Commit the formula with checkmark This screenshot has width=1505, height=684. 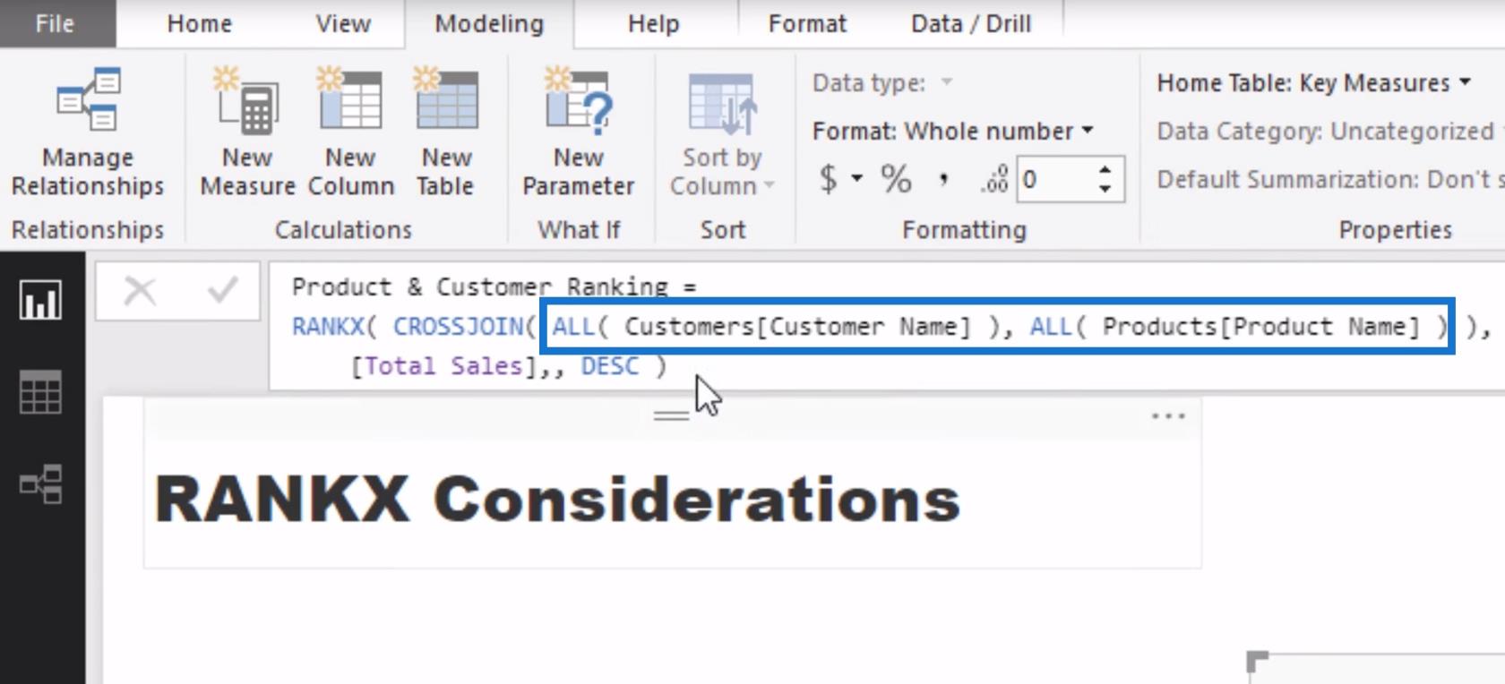tap(221, 291)
